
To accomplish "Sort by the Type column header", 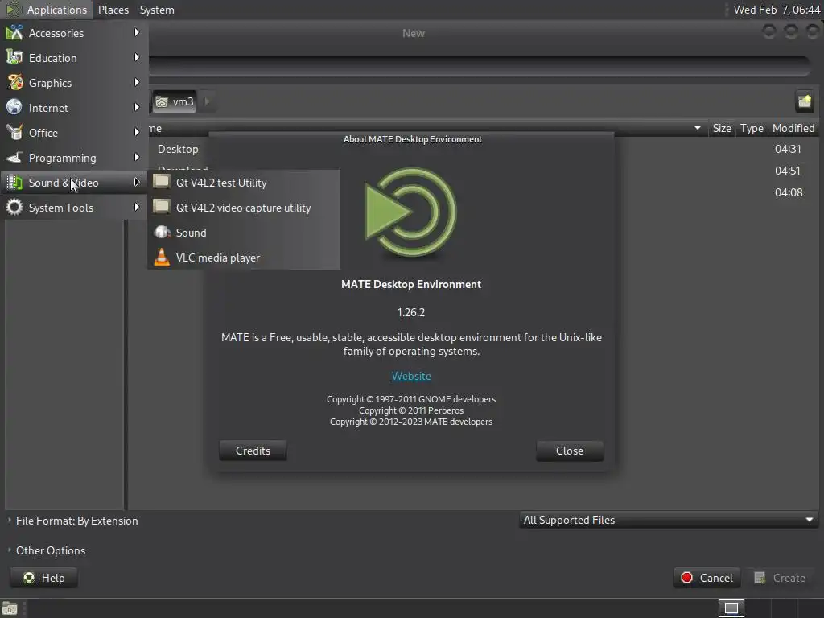I will click(752, 128).
